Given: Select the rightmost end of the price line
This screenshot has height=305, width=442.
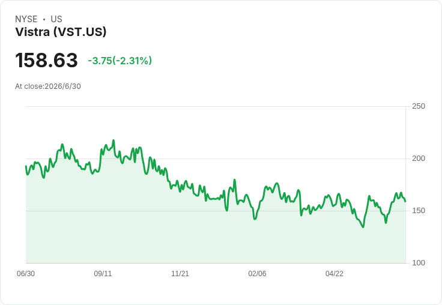Looking at the screenshot, I should [x=405, y=201].
